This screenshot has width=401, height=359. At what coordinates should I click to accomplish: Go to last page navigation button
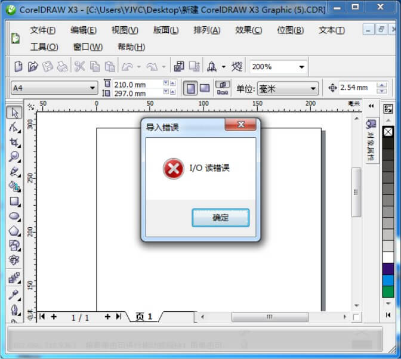119,317
